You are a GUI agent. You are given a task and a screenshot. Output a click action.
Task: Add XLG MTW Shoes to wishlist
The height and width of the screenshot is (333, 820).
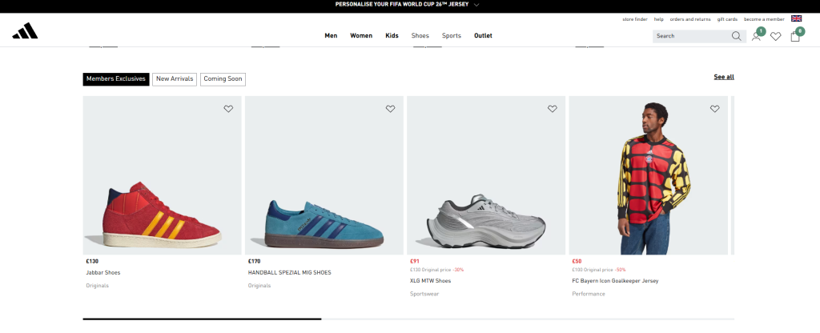point(553,109)
